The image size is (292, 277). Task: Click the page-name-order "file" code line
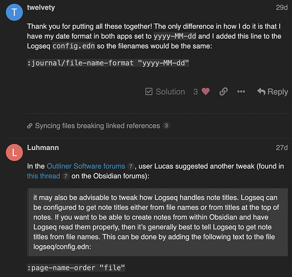coord(76,268)
